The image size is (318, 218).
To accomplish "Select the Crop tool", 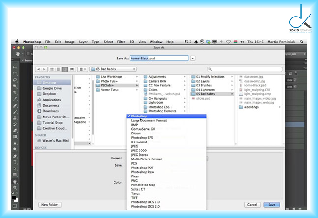I will coord(15,92).
